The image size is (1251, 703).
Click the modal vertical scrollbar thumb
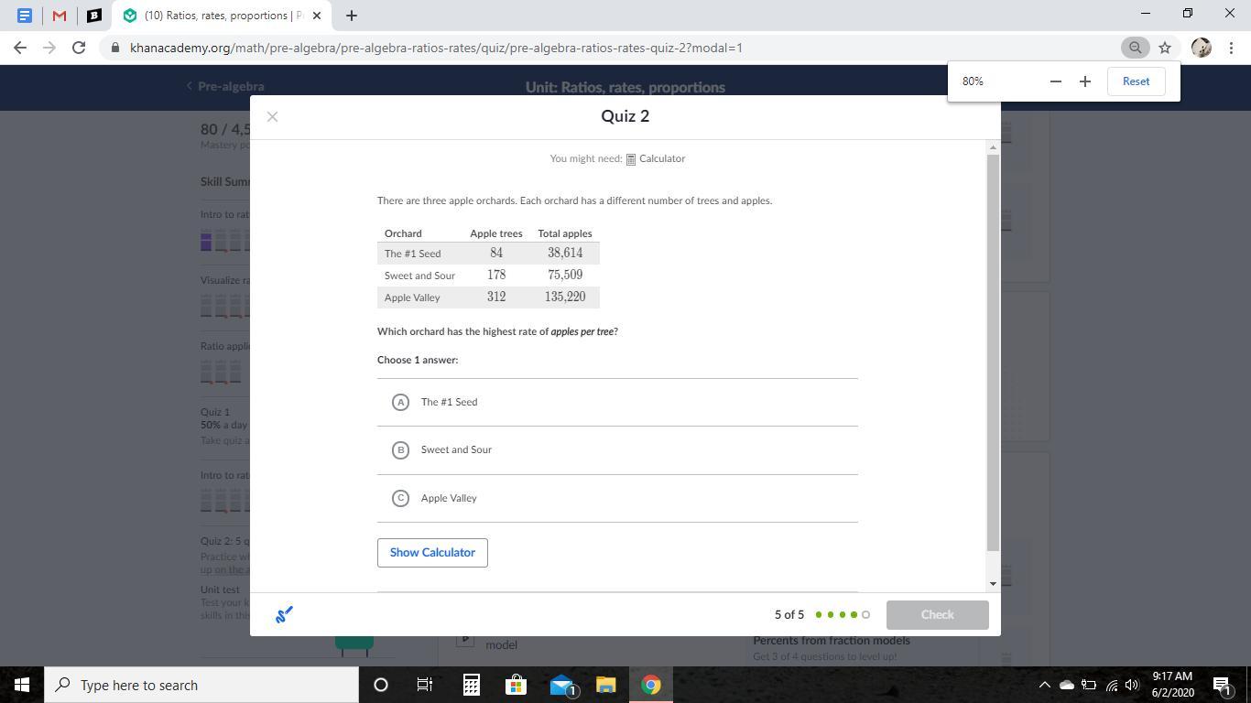pos(993,353)
